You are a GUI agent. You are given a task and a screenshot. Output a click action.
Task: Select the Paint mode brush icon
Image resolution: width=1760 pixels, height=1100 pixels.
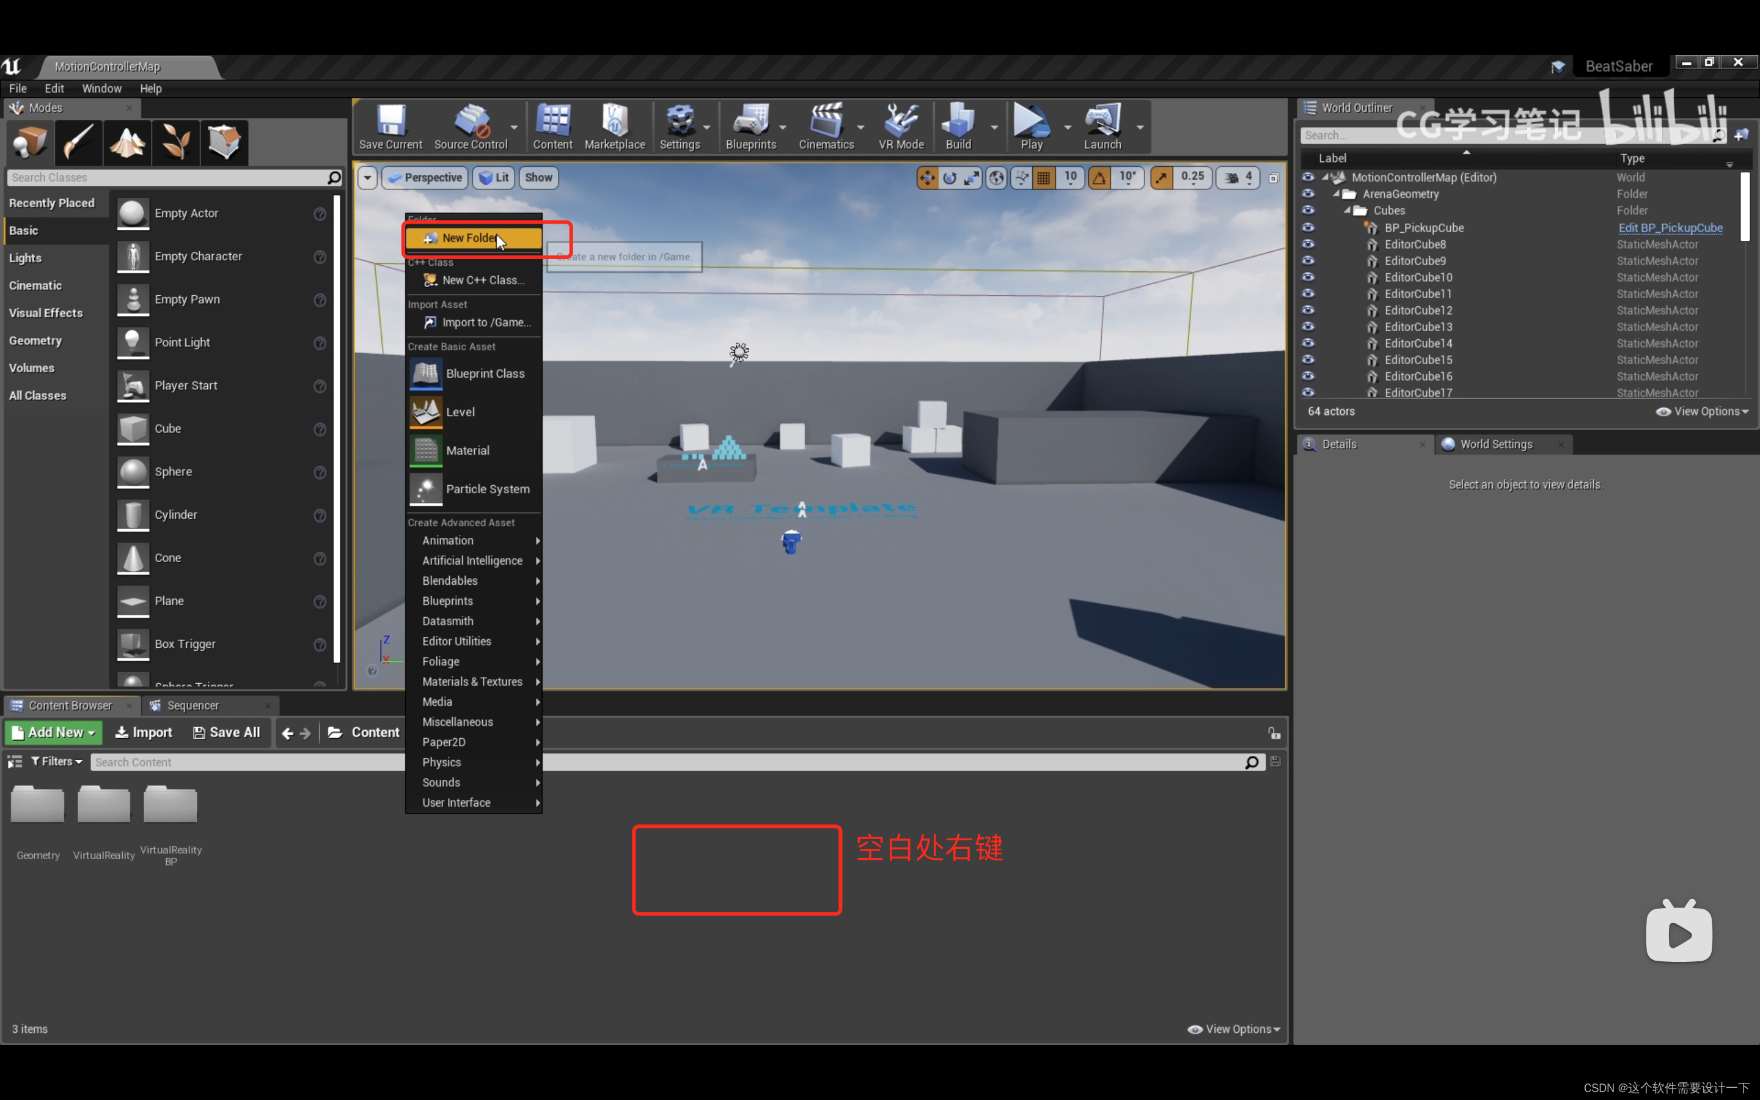pyautogui.click(x=78, y=142)
